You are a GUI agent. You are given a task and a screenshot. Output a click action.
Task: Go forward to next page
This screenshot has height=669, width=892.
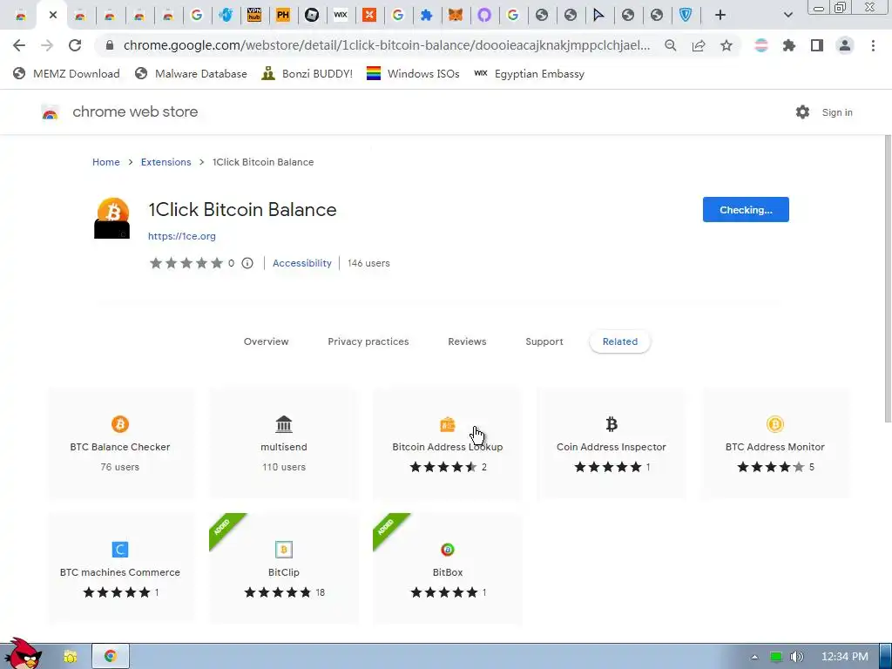click(x=47, y=45)
